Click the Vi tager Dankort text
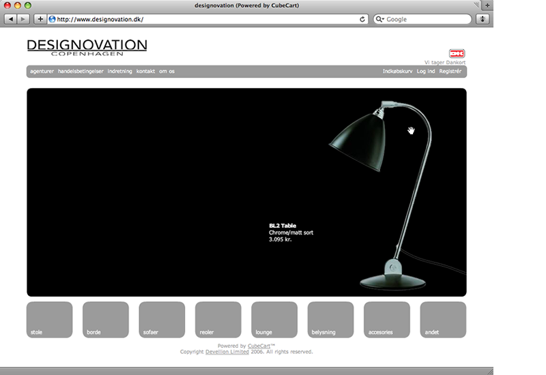 445,62
